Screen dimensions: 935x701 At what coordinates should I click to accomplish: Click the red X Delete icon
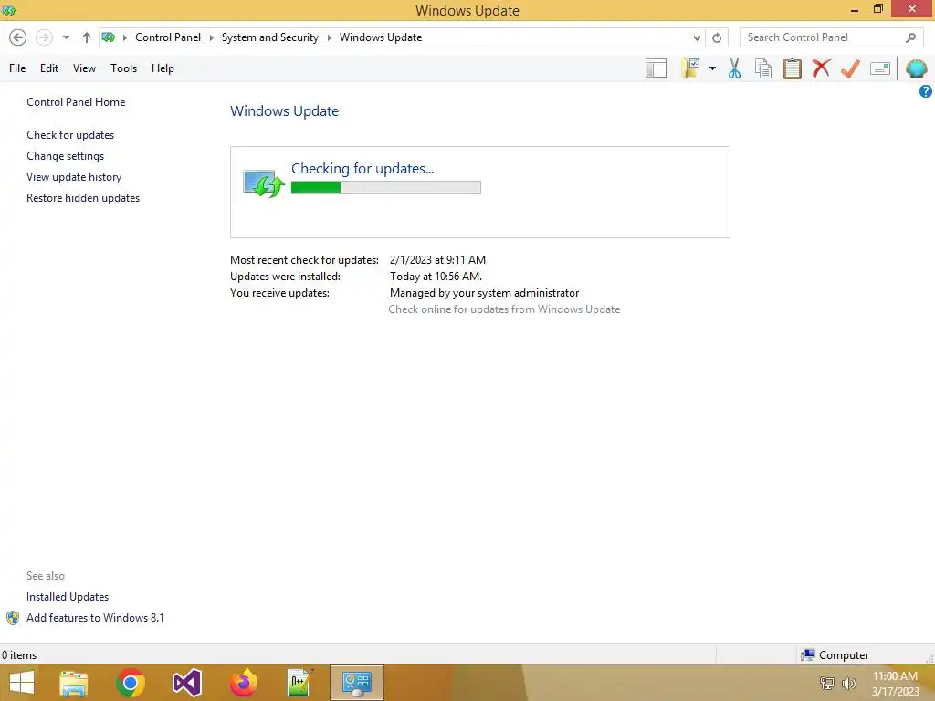(821, 68)
